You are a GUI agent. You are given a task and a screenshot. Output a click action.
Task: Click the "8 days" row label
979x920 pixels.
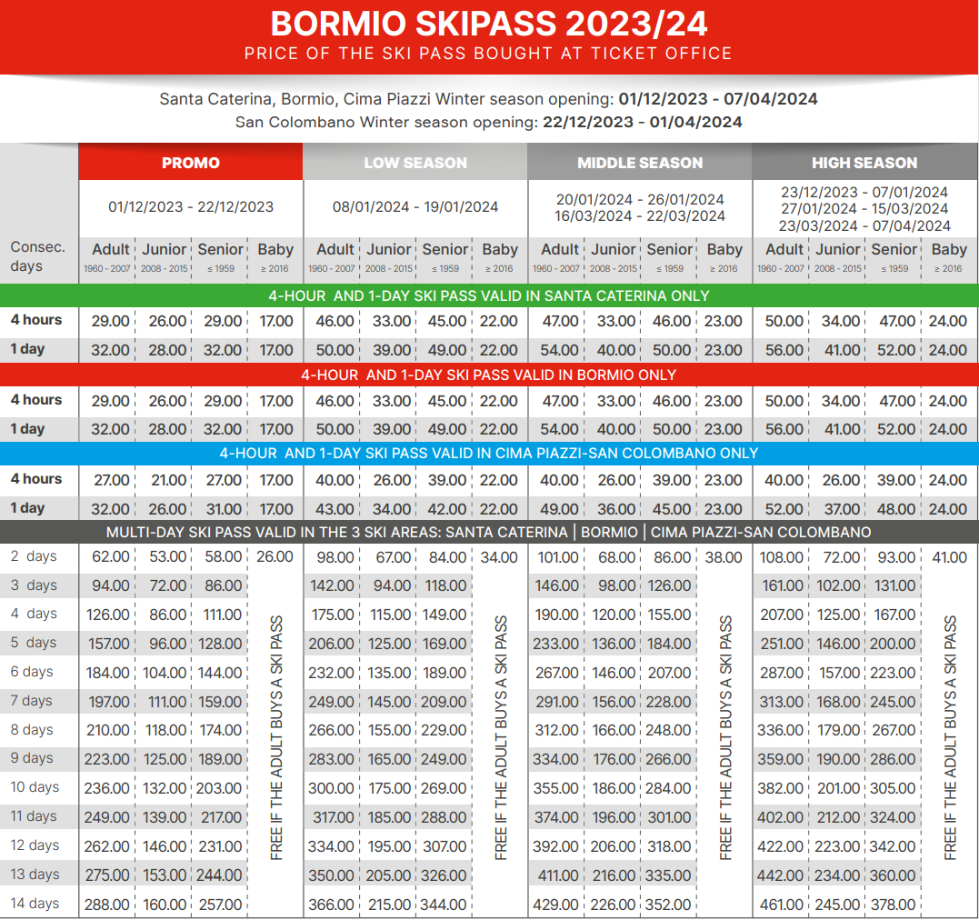tap(32, 729)
